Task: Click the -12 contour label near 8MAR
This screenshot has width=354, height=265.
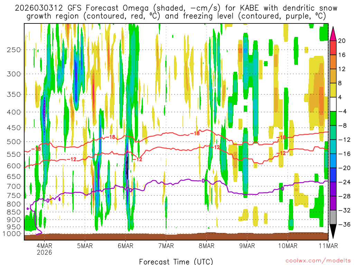Action: point(215,147)
